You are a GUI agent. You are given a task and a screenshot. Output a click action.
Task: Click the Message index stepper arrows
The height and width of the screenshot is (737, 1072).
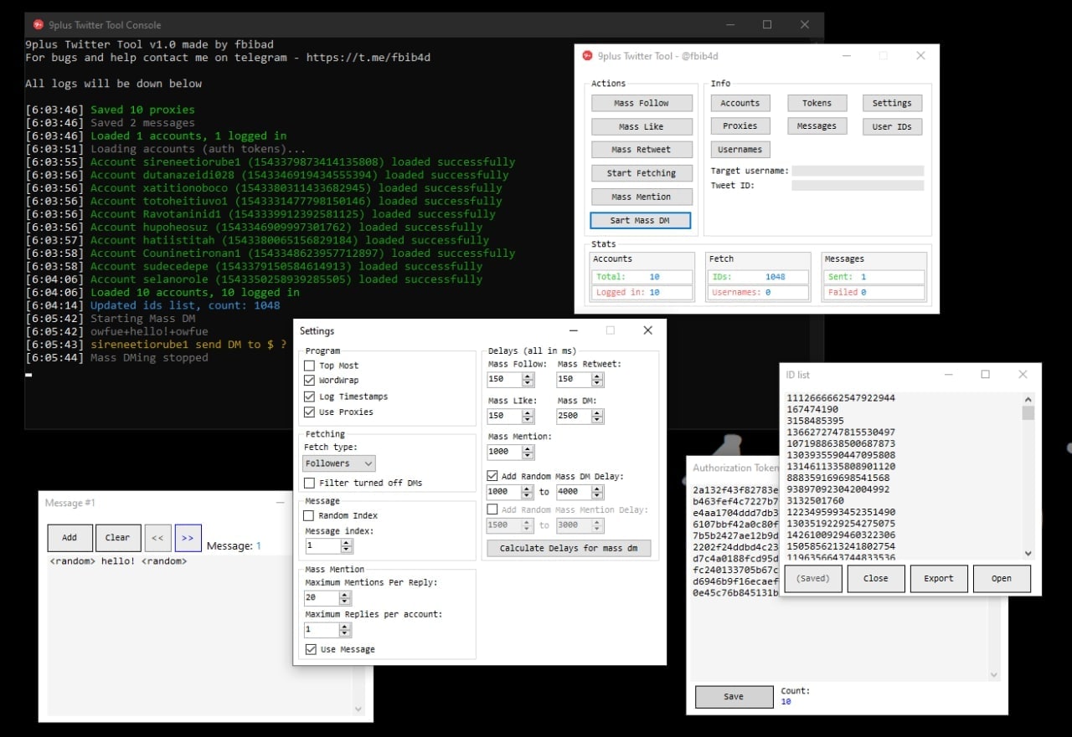[347, 545]
